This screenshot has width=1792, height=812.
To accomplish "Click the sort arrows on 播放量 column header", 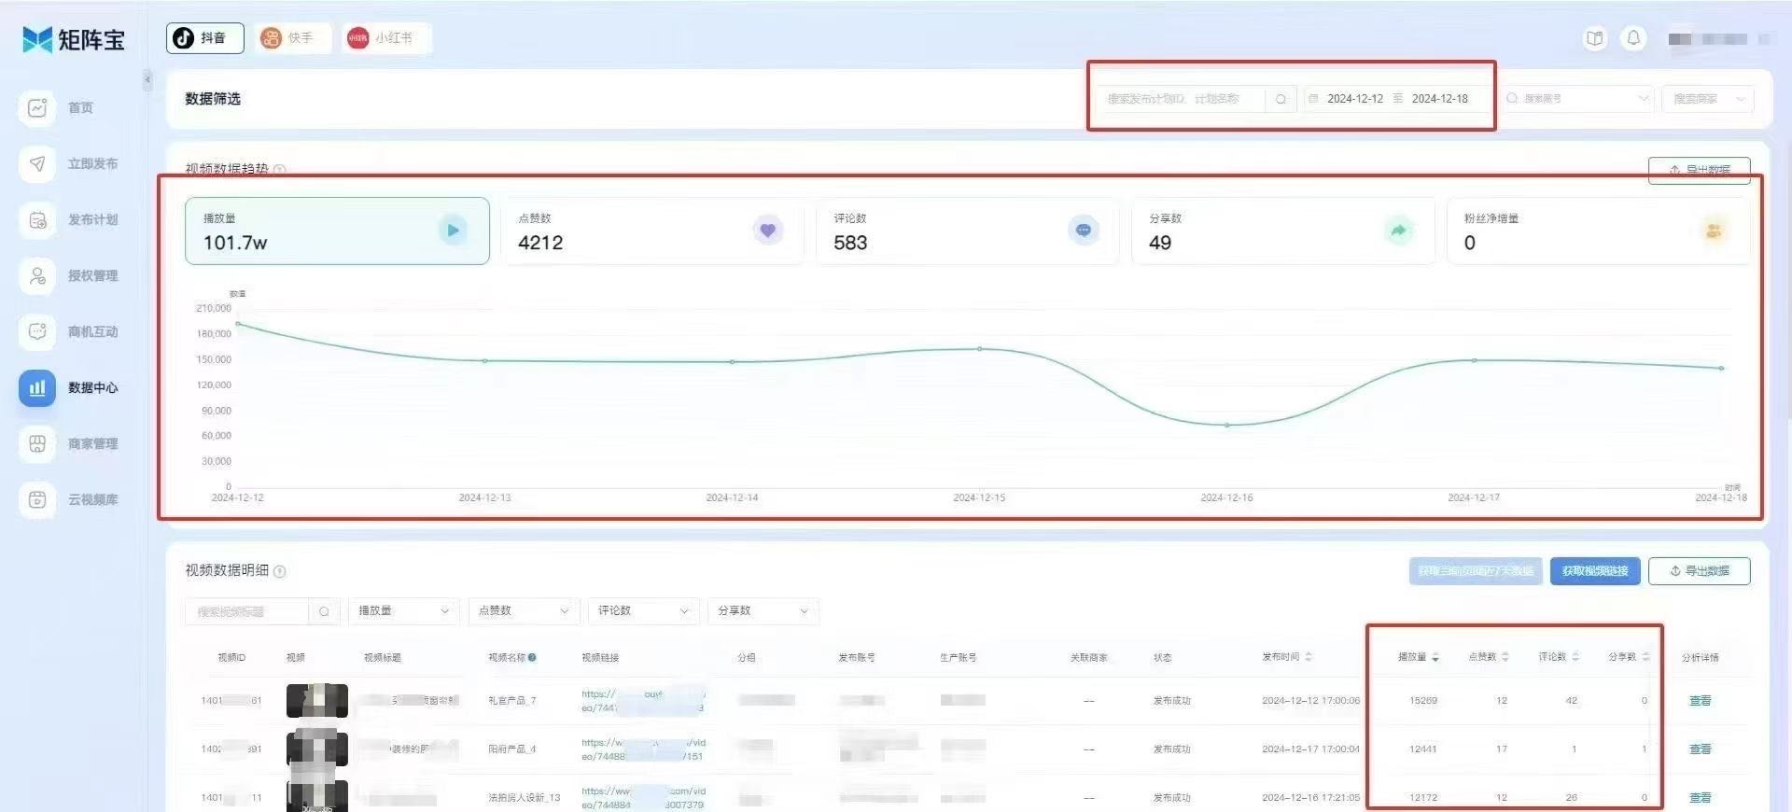I will 1435,657.
